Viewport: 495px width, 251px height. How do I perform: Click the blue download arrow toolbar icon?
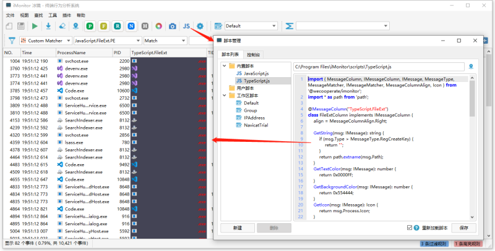pos(48,26)
